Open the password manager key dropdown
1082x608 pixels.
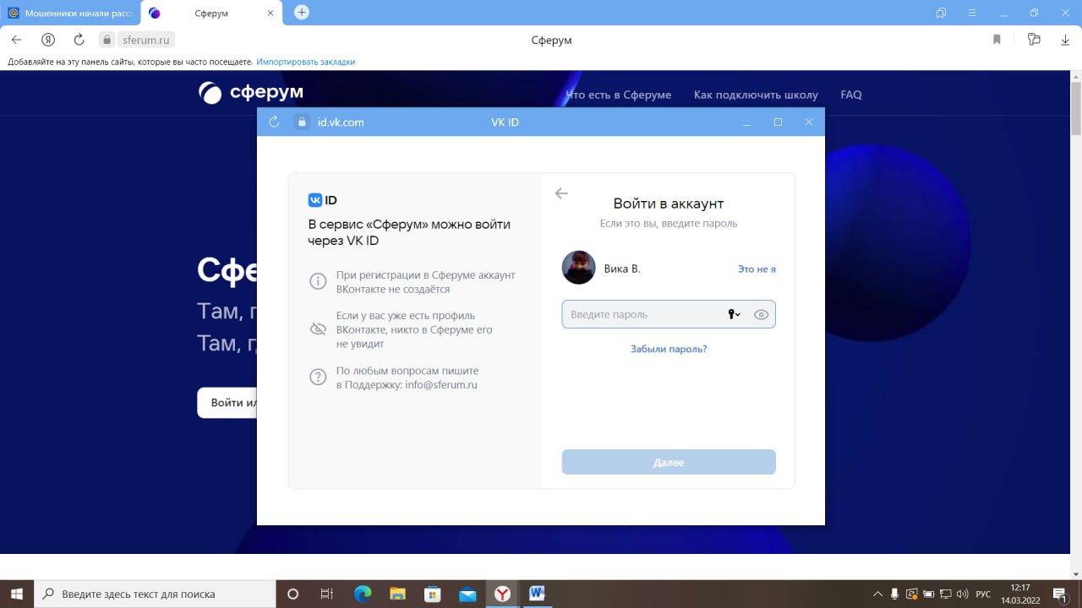(734, 314)
